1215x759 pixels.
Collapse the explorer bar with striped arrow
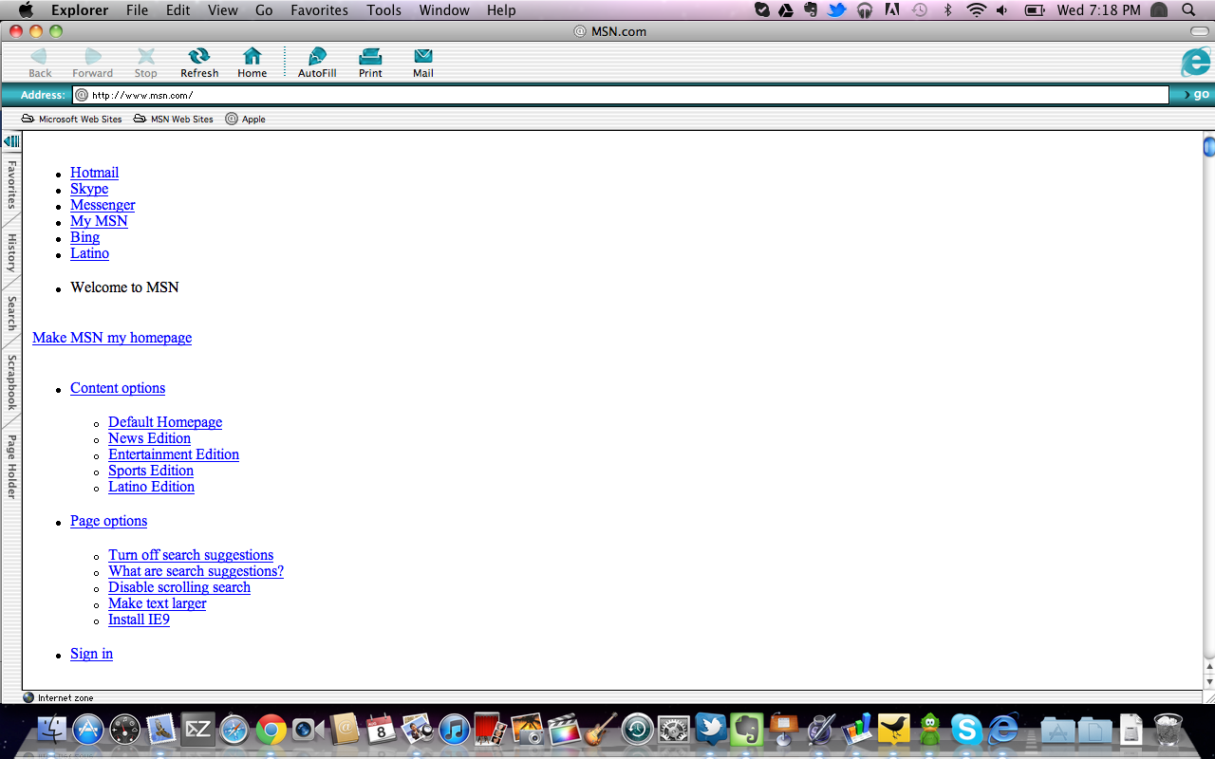point(11,141)
